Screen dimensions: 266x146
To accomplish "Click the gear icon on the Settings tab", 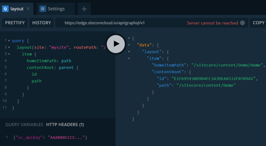I will point(43,9).
